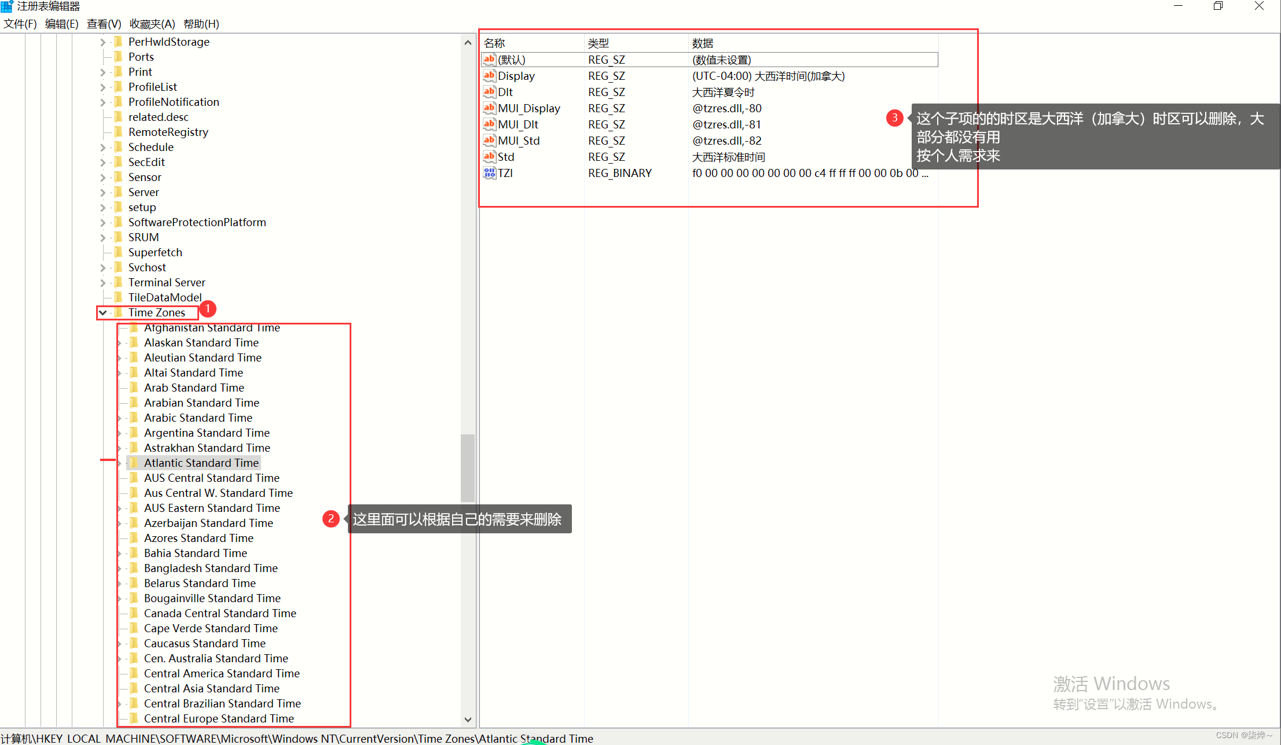This screenshot has height=745, width=1281.
Task: Open the 帮助(H) menu
Action: (201, 24)
